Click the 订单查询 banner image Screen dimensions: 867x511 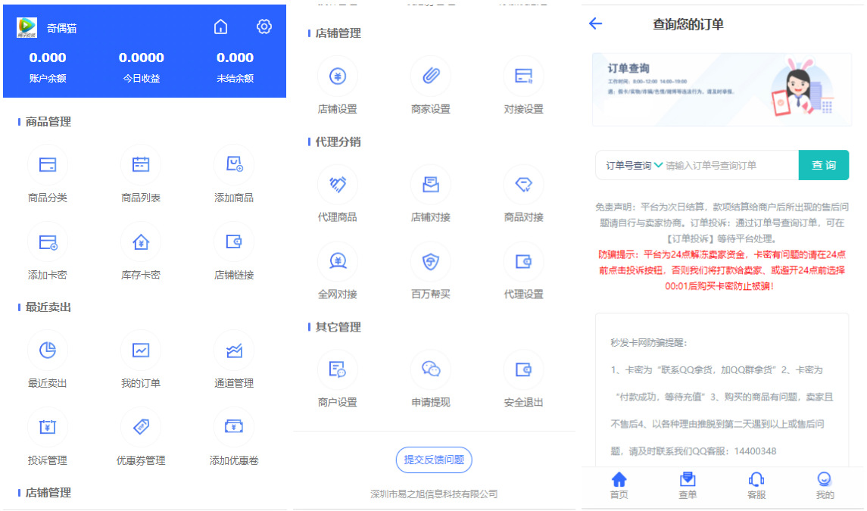pos(722,89)
